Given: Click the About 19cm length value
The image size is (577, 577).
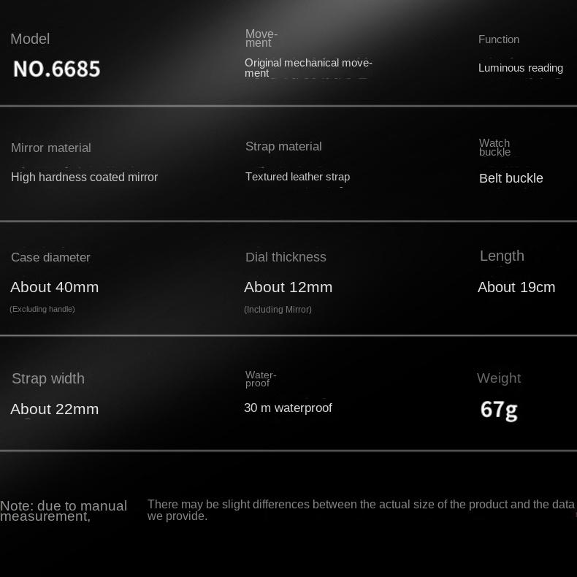Looking at the screenshot, I should click(516, 287).
